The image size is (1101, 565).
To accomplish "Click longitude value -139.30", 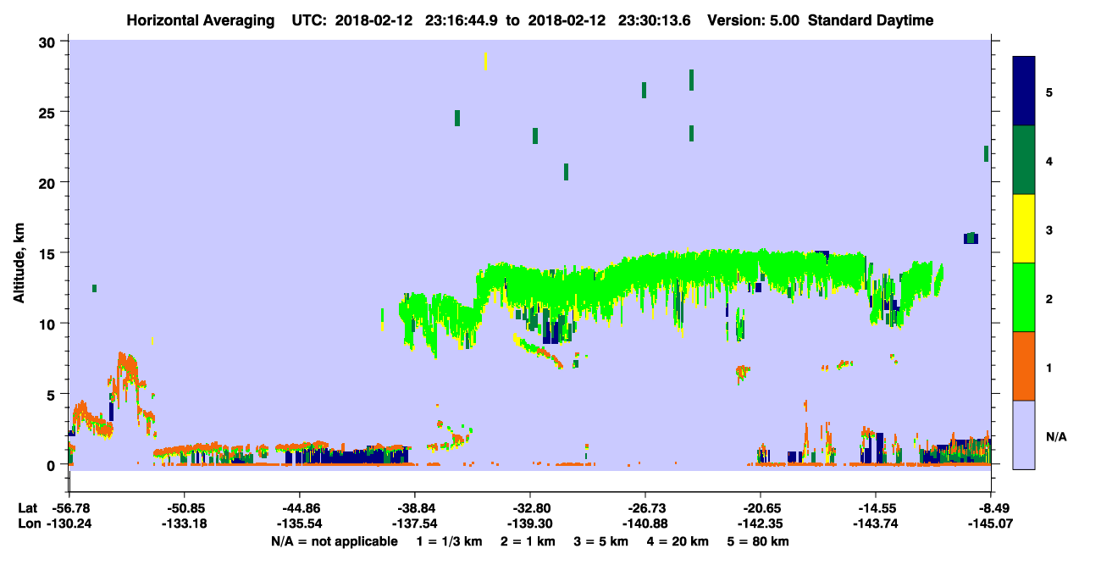I will point(530,523).
